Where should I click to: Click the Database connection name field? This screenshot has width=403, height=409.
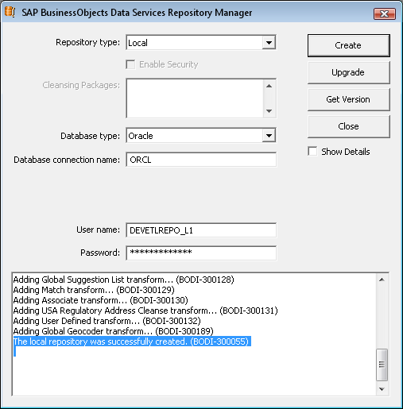point(201,160)
